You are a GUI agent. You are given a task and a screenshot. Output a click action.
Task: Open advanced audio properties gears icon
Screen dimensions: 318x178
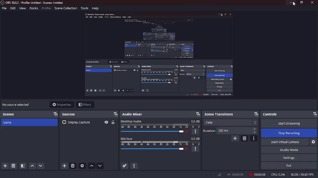(x=125, y=166)
